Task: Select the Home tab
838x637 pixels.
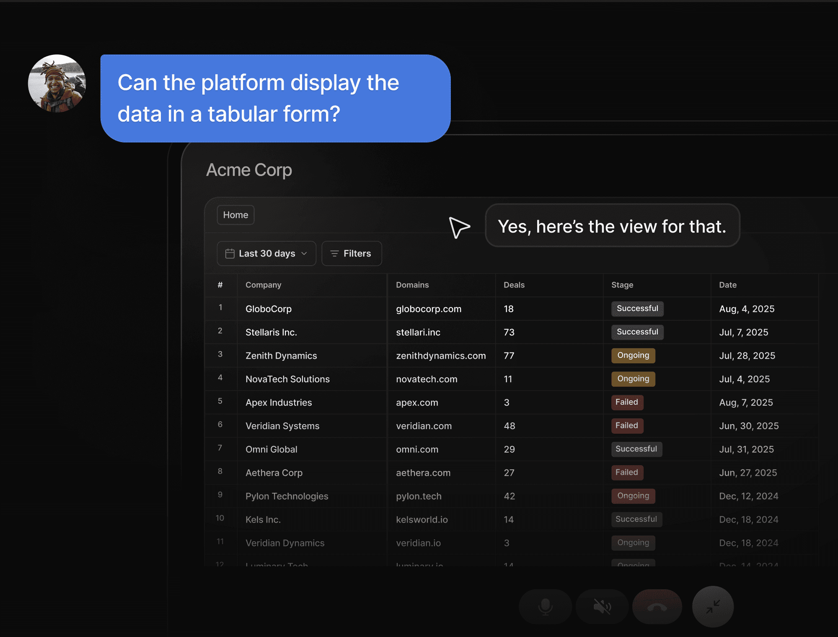Action: tap(235, 215)
